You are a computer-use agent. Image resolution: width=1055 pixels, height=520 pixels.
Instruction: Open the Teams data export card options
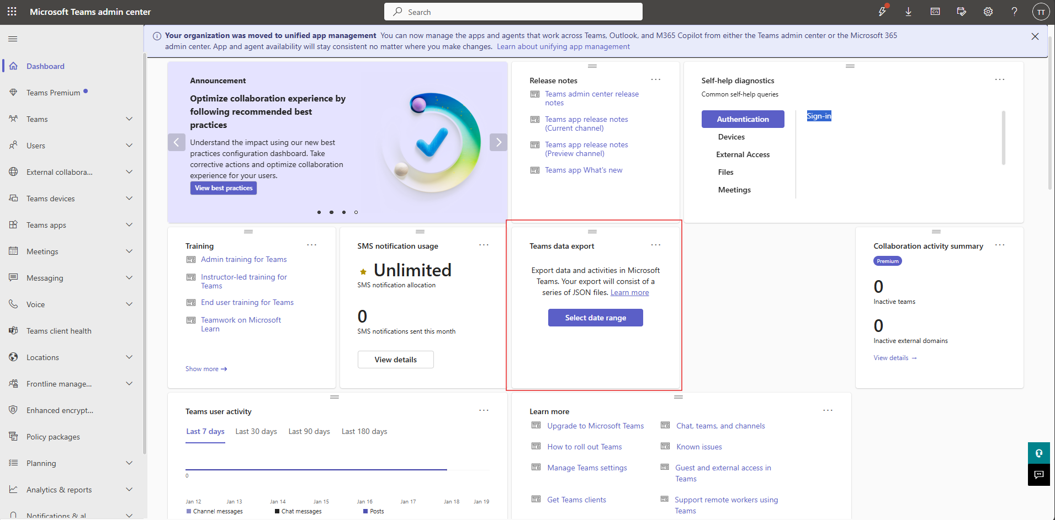(x=656, y=245)
